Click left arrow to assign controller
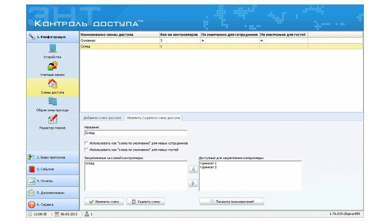This screenshot has width=390, height=222. point(193,169)
